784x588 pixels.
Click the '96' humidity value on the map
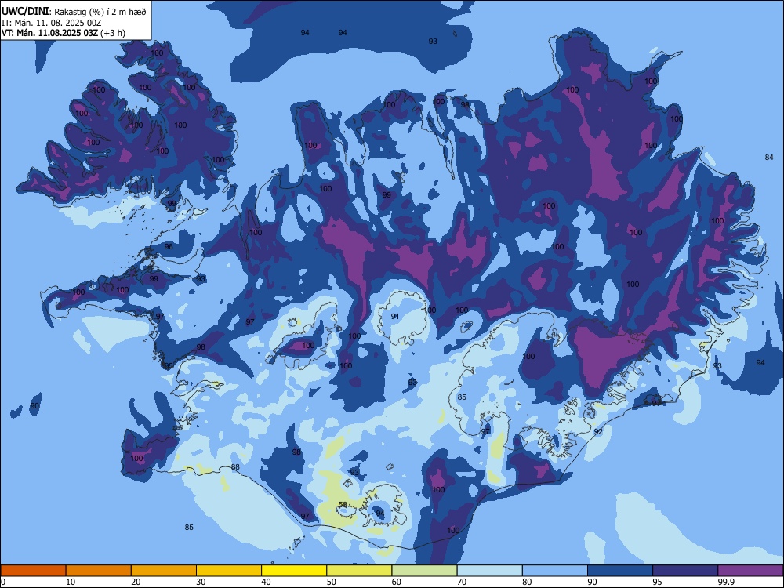pyautogui.click(x=169, y=246)
